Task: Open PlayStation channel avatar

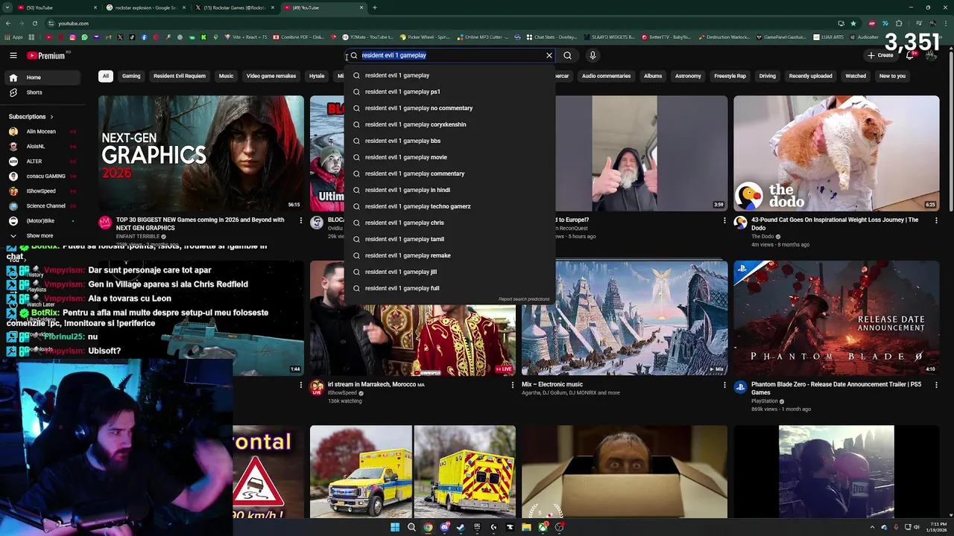Action: click(740, 386)
